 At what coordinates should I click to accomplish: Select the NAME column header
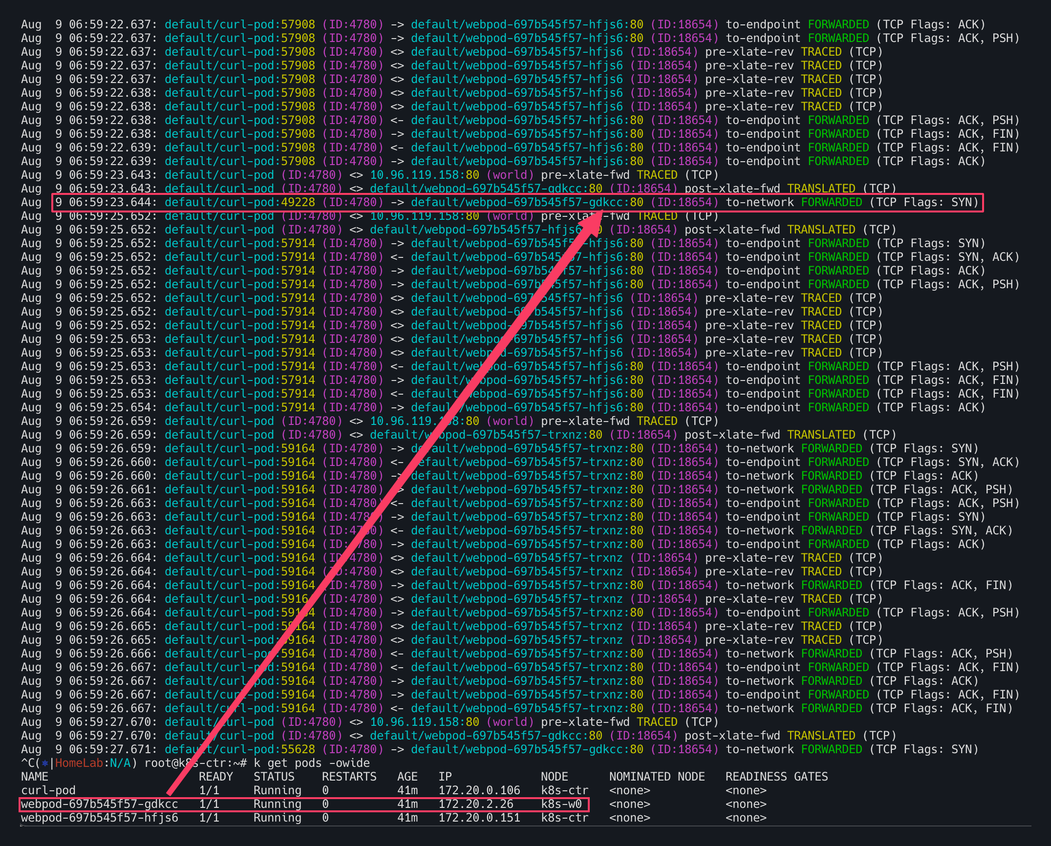tap(35, 777)
